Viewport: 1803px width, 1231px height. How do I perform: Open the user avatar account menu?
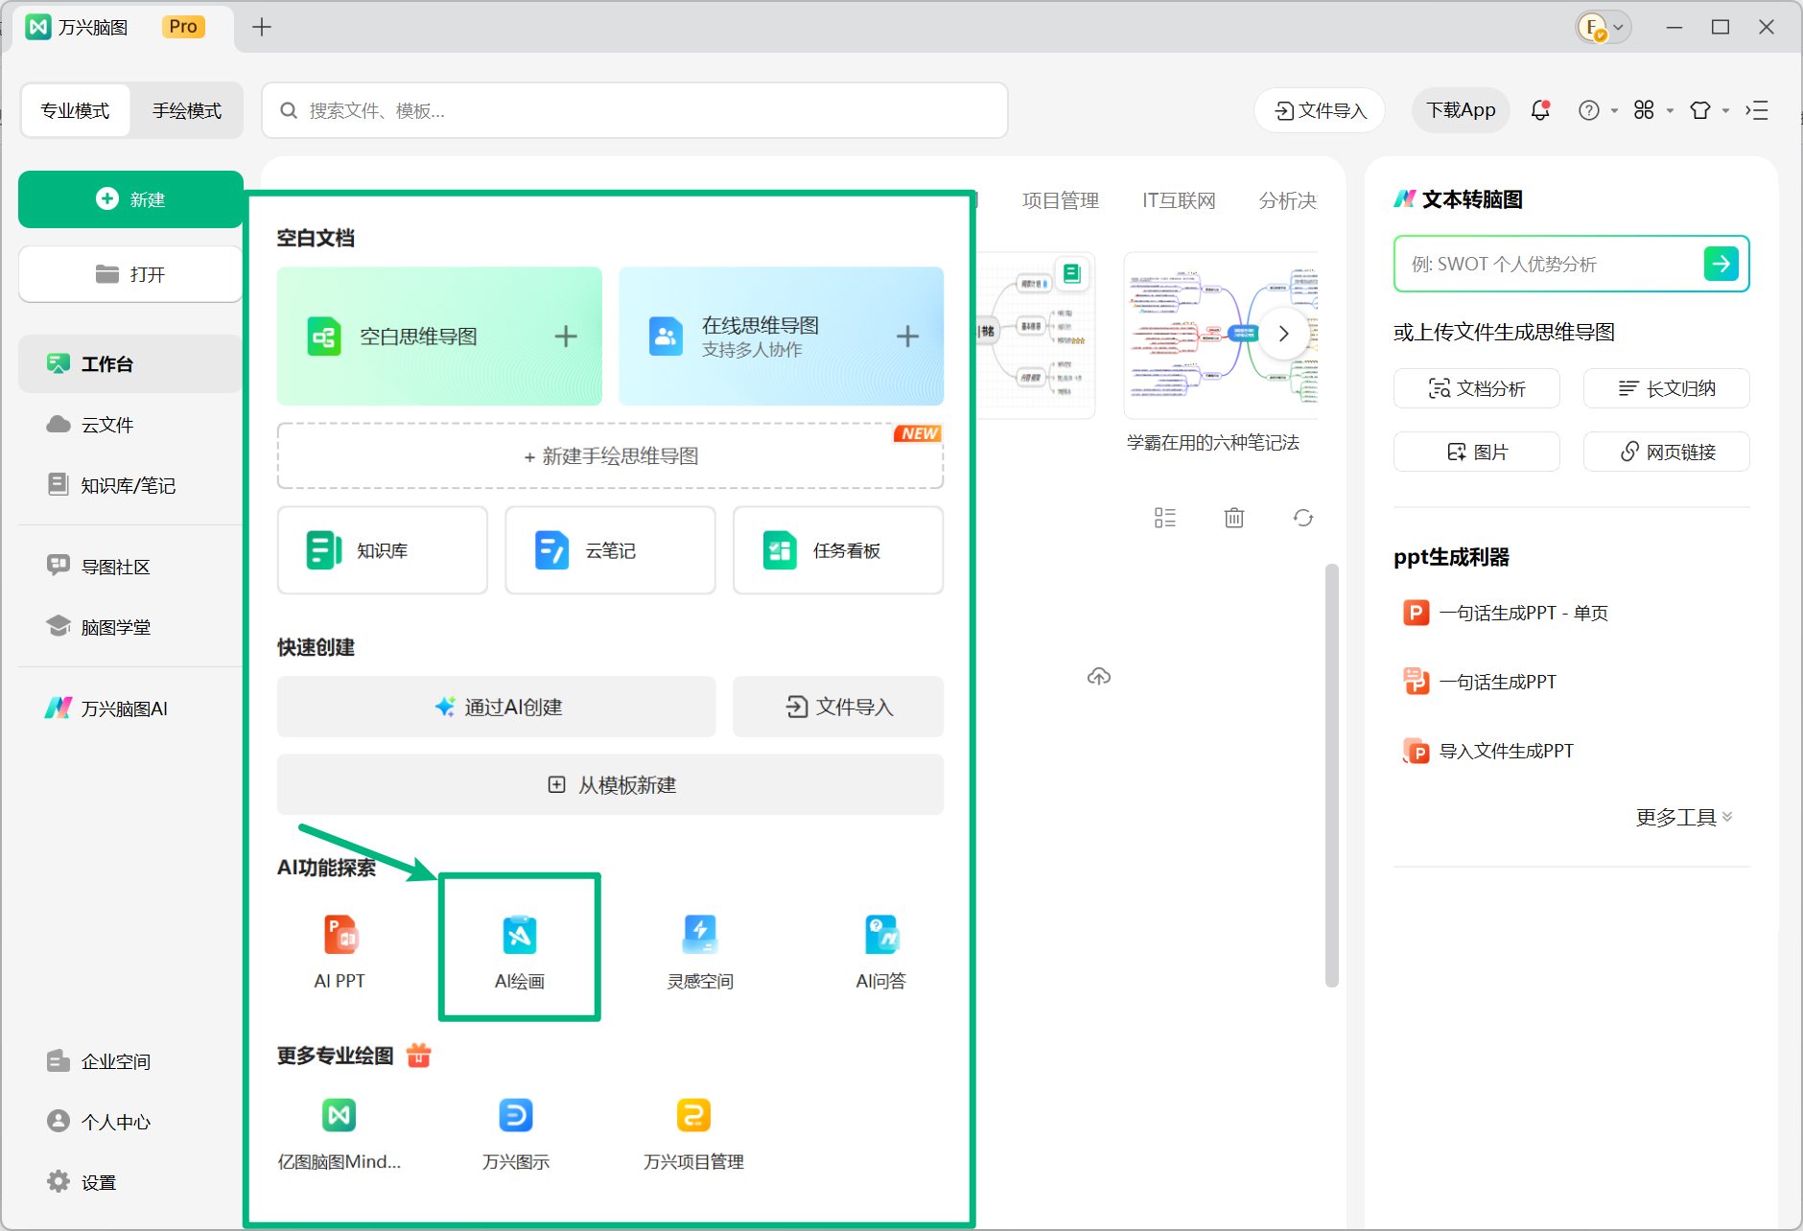click(1604, 27)
